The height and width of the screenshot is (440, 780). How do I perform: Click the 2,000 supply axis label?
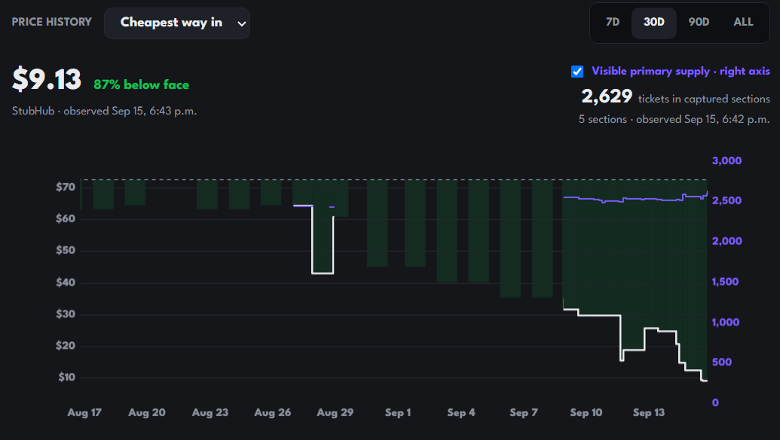tap(726, 241)
